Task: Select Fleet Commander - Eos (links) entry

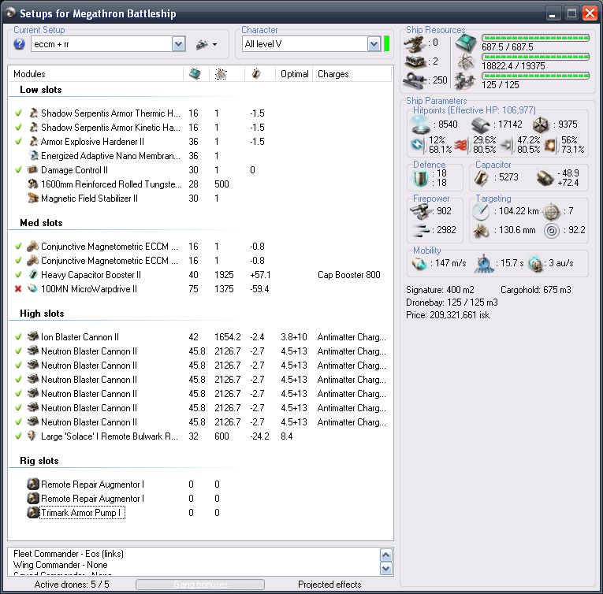Action: (69, 554)
